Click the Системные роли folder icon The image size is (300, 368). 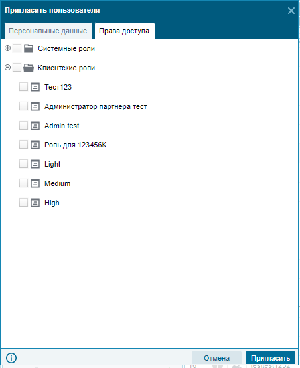pyautogui.click(x=29, y=48)
